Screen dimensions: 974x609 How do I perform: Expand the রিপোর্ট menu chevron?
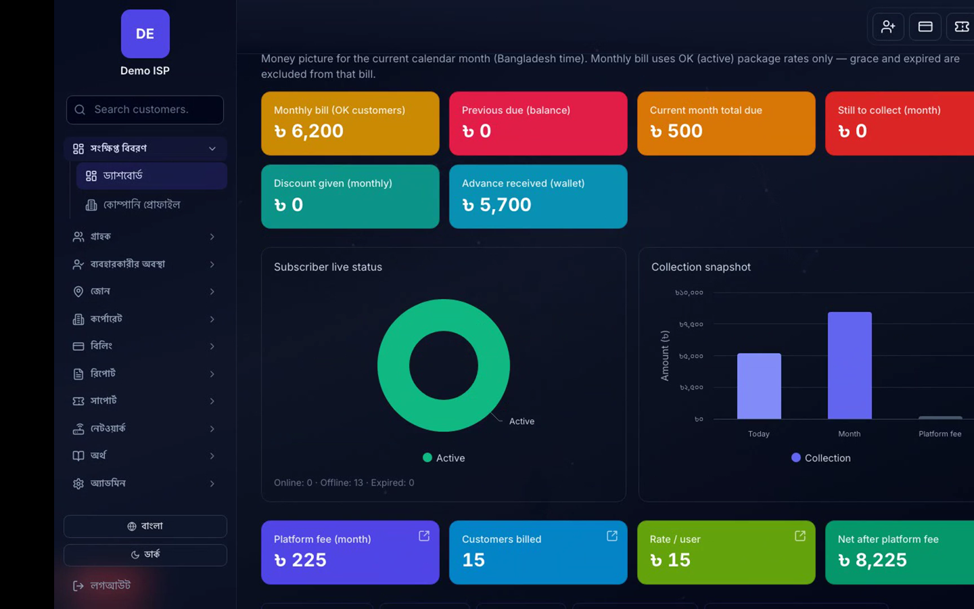pos(212,374)
